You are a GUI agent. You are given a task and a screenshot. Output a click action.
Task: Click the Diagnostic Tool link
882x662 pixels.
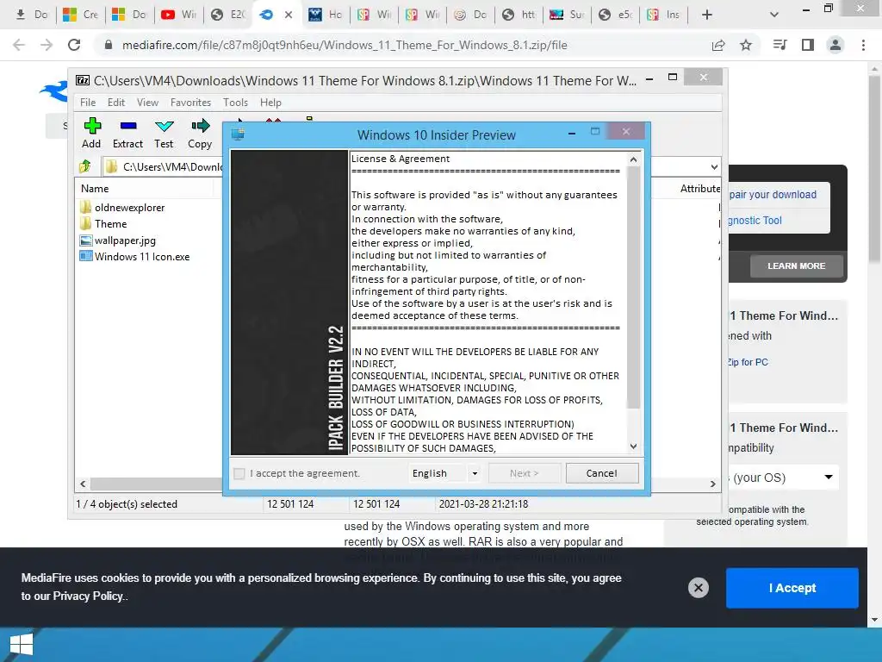[755, 220]
